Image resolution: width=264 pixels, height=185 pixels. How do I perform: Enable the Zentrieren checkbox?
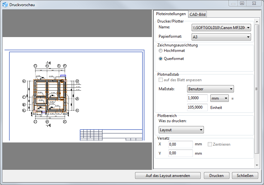(x=210, y=144)
